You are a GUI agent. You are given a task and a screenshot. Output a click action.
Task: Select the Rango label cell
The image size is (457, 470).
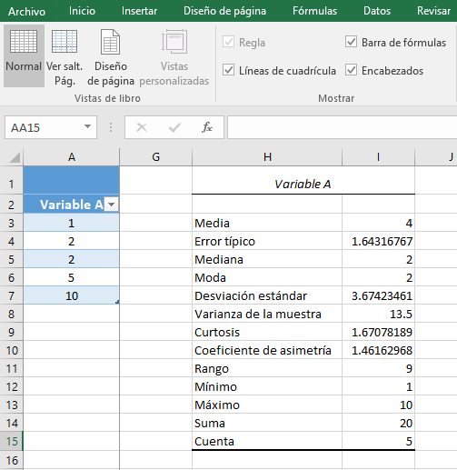pos(267,368)
